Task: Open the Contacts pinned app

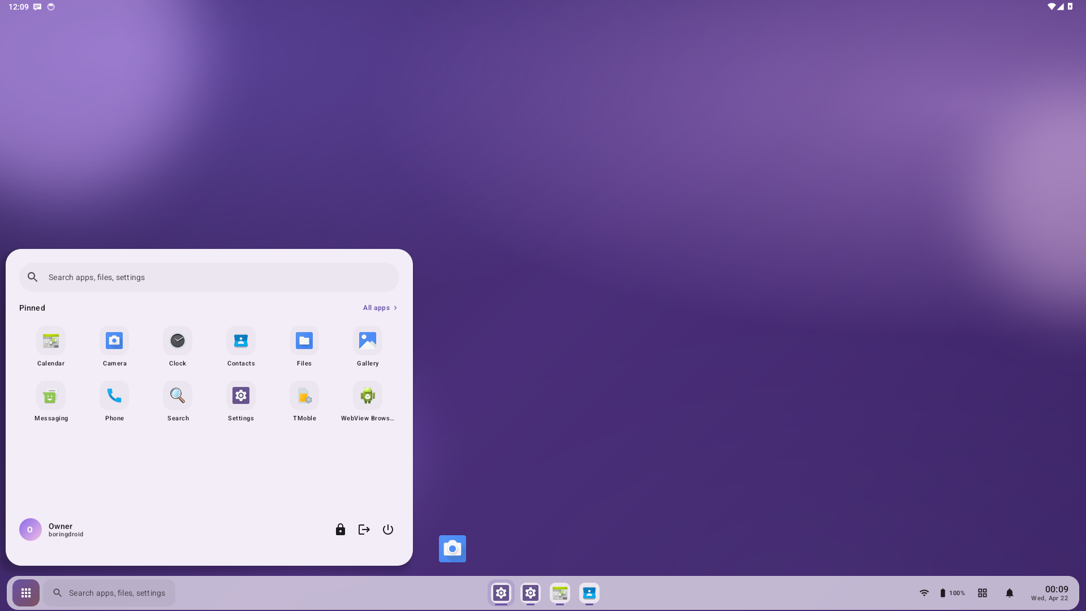Action: tap(241, 341)
